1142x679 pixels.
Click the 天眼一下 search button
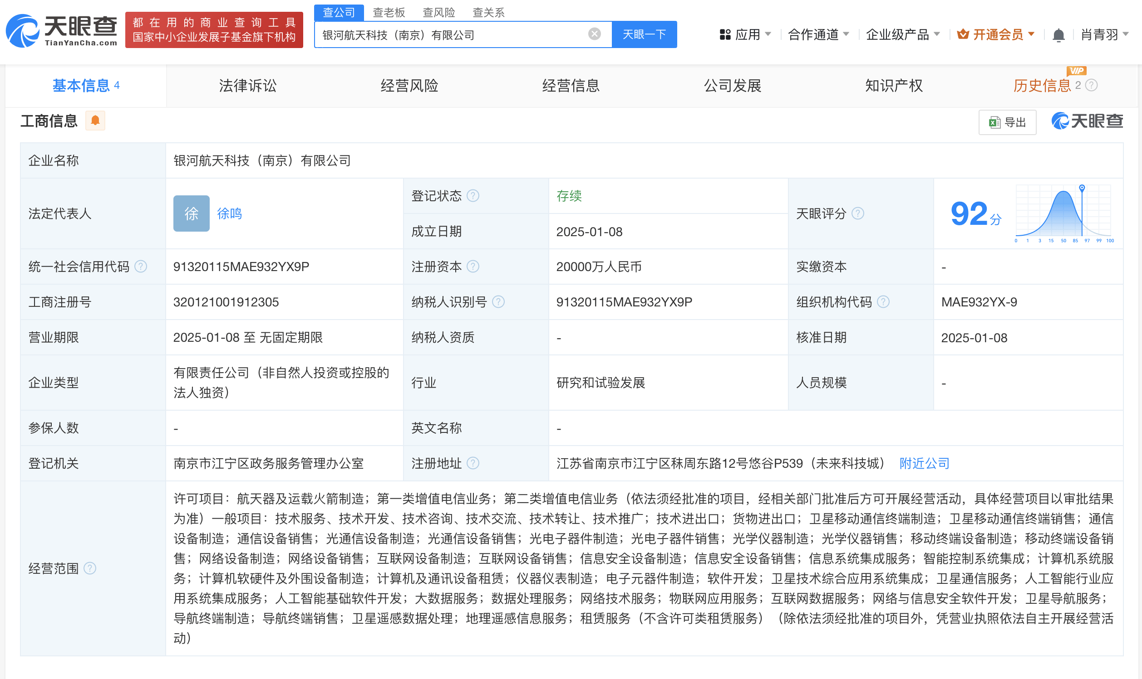(x=644, y=34)
